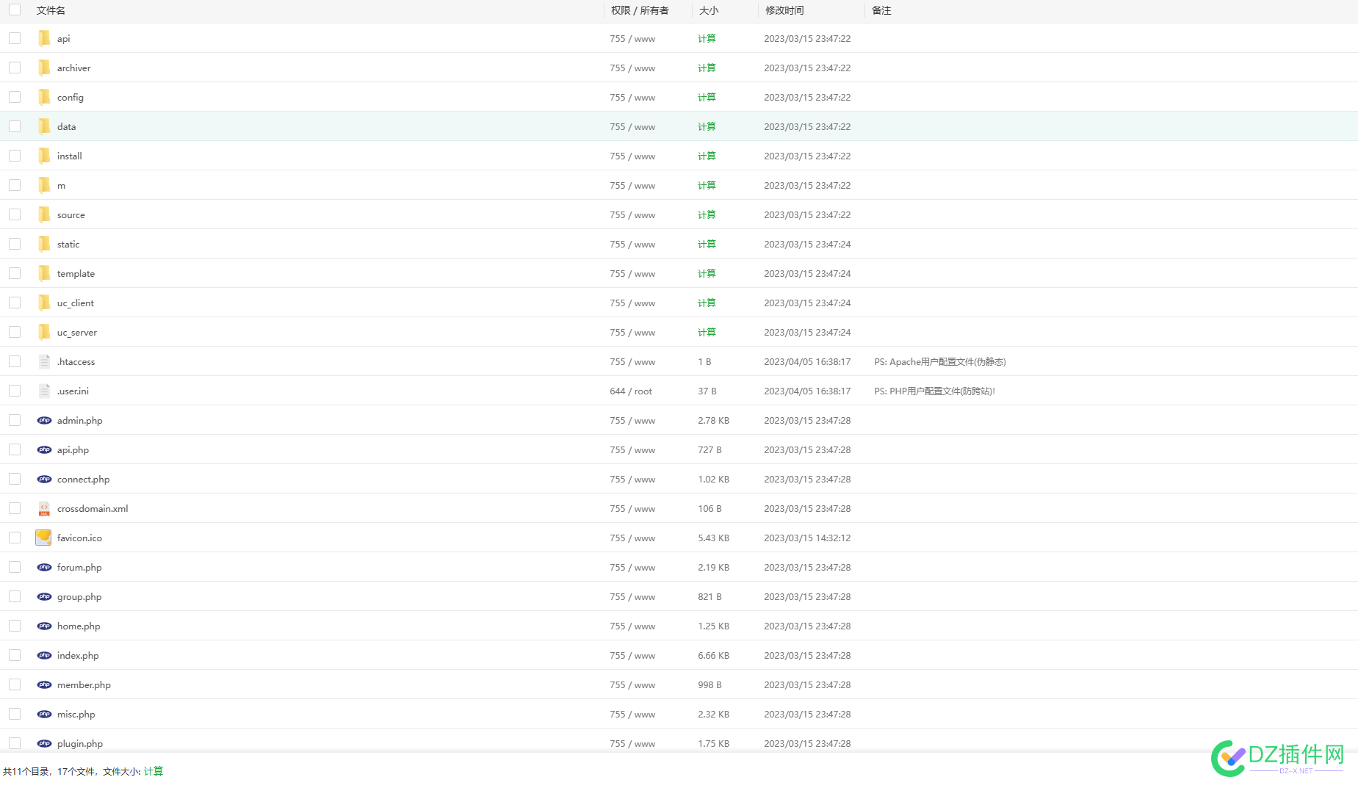Check the box for the static folder
Viewport: 1358px width, 788px height.
tap(15, 244)
